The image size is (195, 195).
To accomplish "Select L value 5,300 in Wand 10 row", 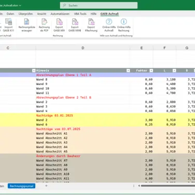I will pyautogui.click(x=164, y=89).
